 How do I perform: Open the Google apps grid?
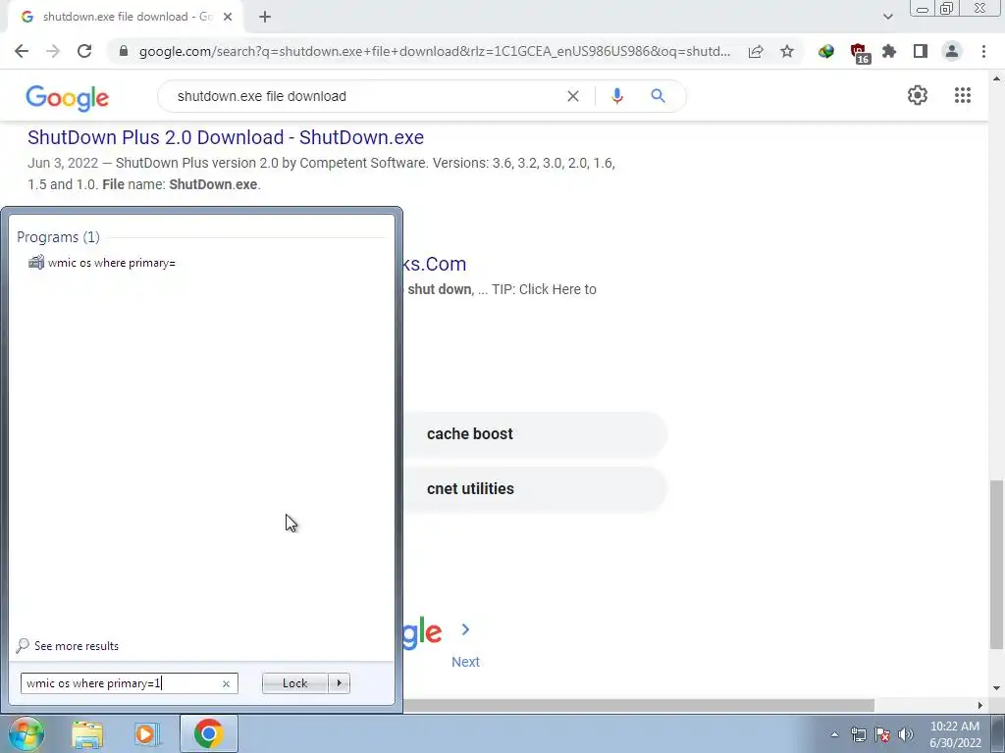click(x=963, y=95)
